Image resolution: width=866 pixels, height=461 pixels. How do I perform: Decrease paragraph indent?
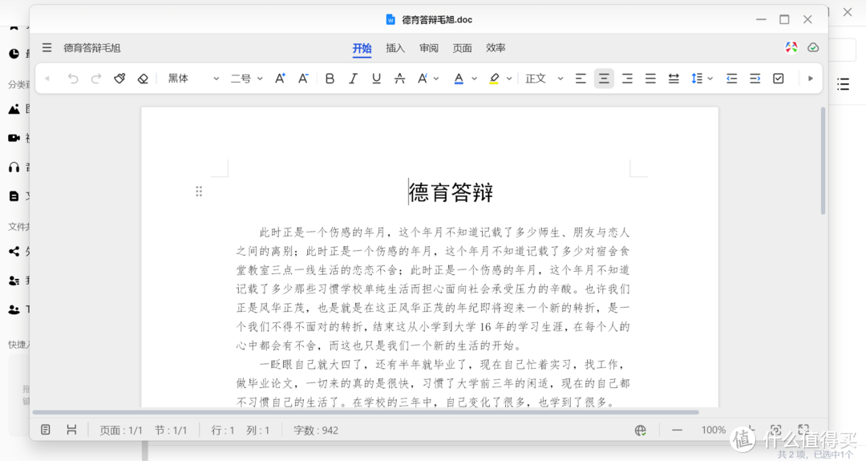[x=732, y=79]
